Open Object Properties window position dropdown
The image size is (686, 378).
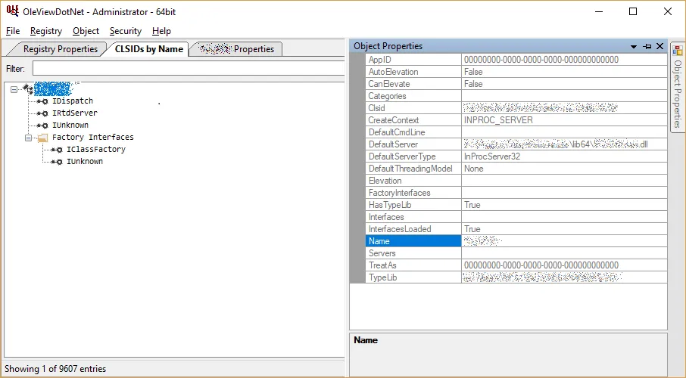click(634, 46)
